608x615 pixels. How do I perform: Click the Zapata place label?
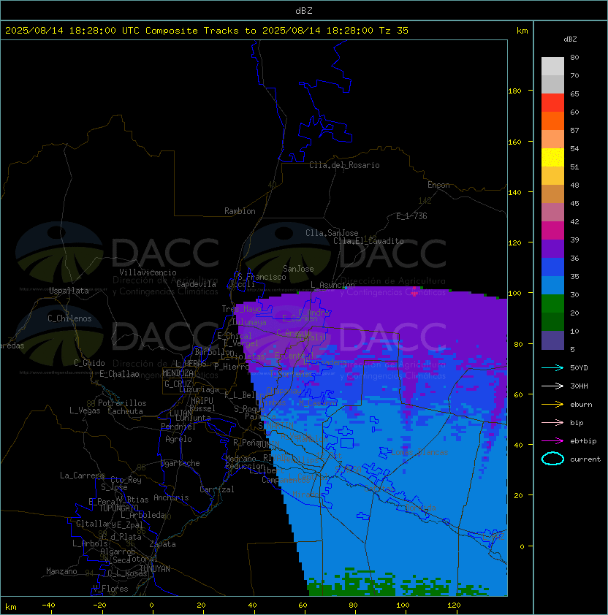click(162, 544)
